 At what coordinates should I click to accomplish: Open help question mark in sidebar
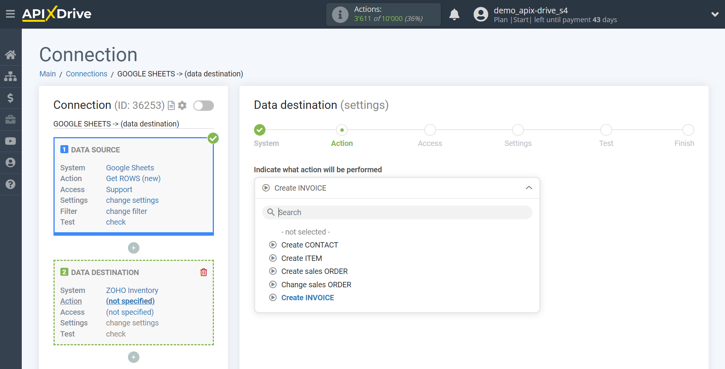point(10,184)
